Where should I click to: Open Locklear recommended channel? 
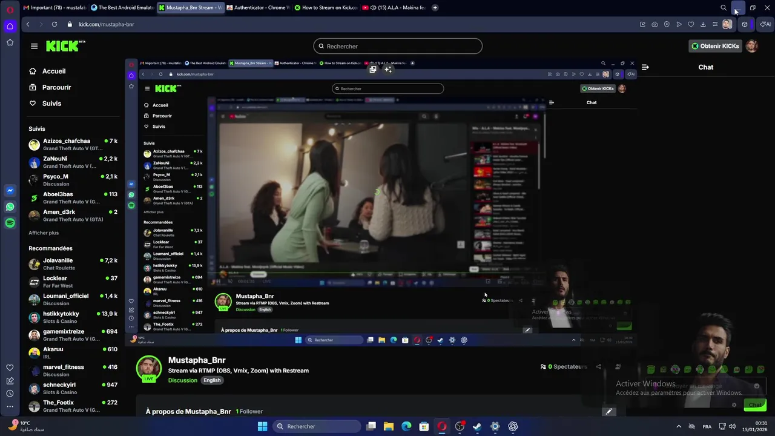tap(73, 282)
